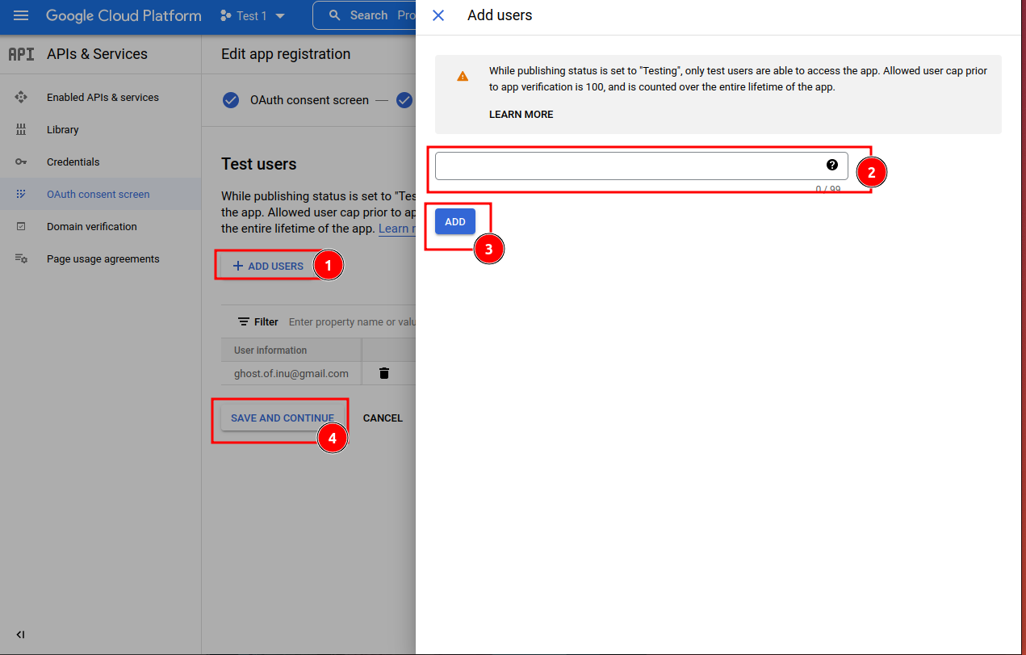Click the Learn more link under Test users
This screenshot has height=655, width=1026.
(x=397, y=229)
